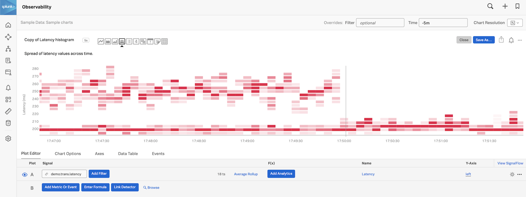Toggle visibility eye for plot A
The image size is (526, 197).
pyautogui.click(x=25, y=175)
